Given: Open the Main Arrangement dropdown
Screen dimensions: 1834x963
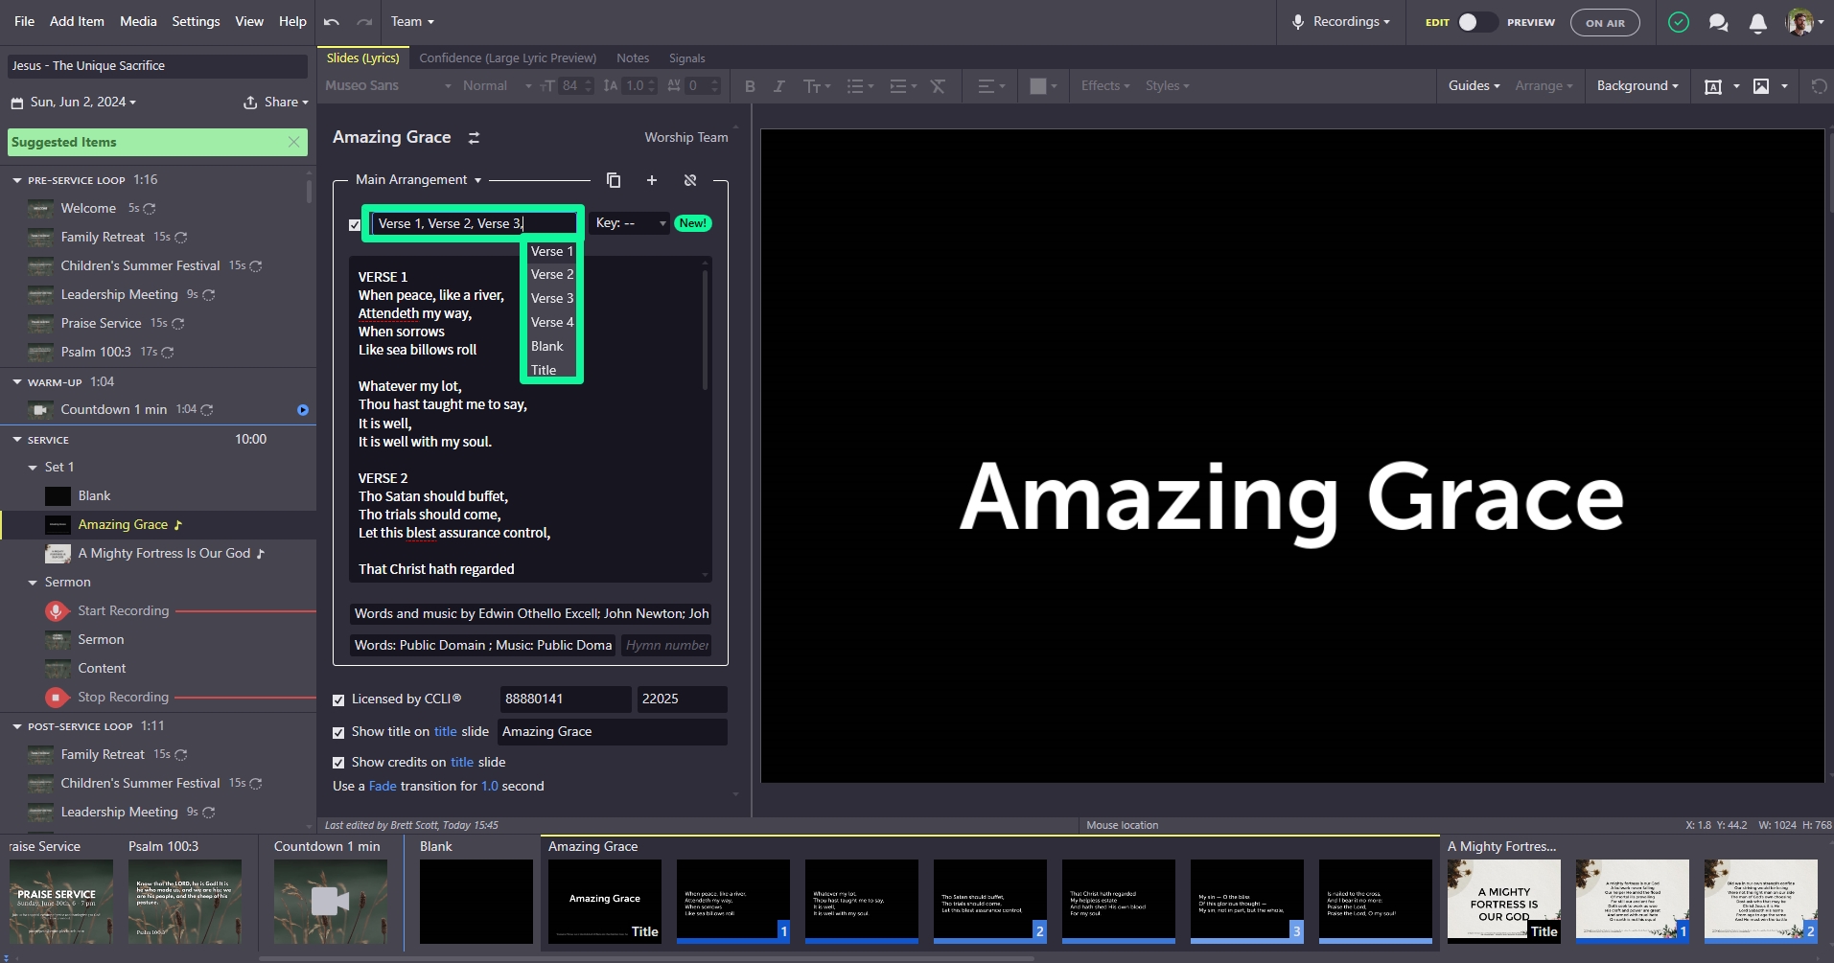Looking at the screenshot, I should [418, 180].
